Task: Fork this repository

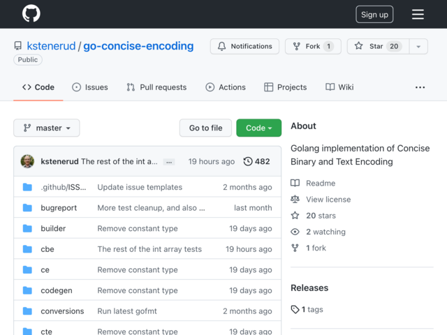Action: click(313, 47)
